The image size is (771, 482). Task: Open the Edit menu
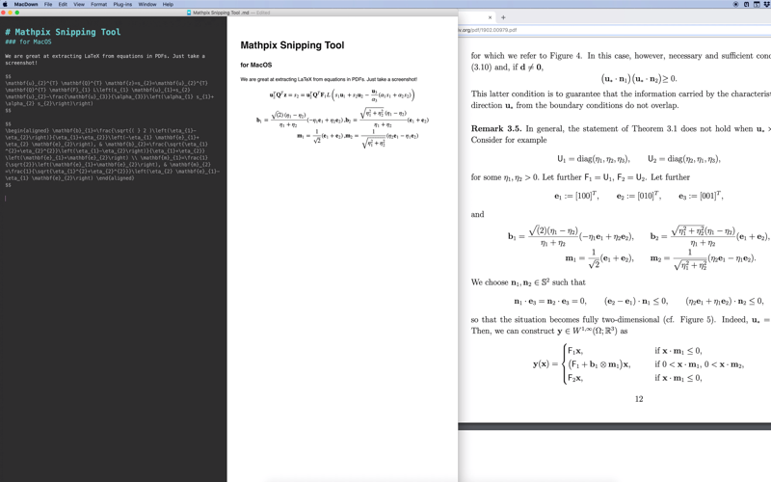[63, 4]
